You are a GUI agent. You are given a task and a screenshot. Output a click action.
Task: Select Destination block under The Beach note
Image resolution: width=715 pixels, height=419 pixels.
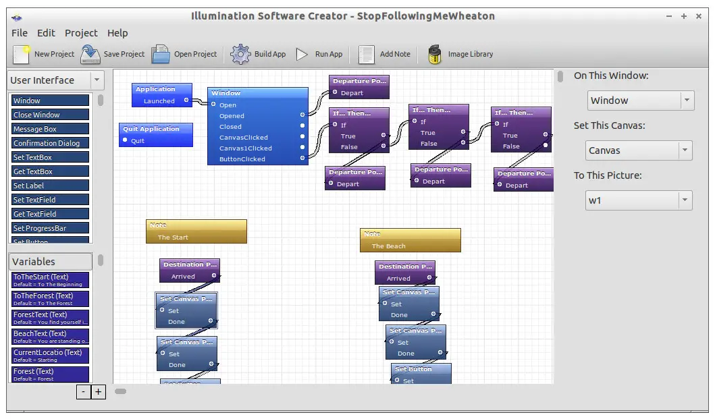[x=405, y=272]
